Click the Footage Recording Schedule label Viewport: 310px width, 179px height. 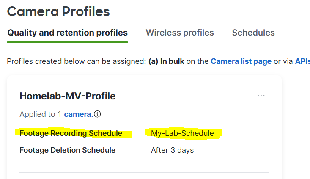tap(71, 133)
